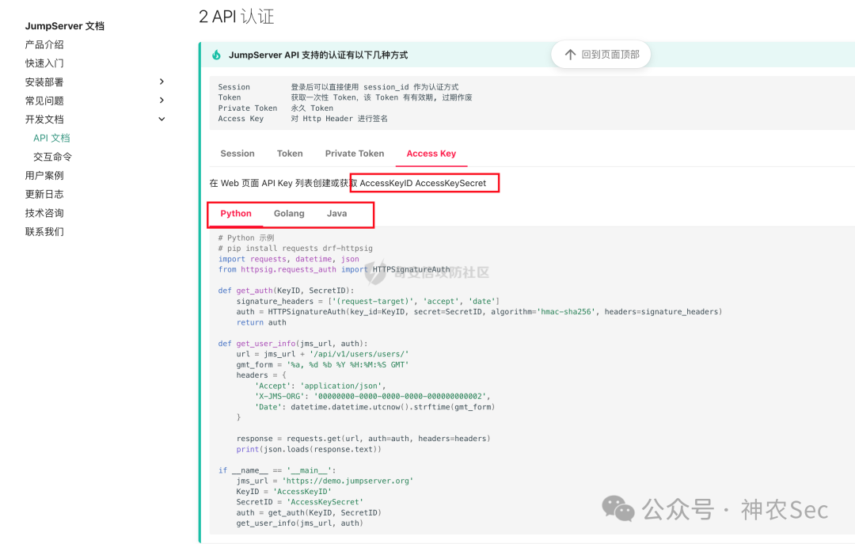Screen dimensions: 855x544
Task: Select 交互命令 in the sidebar
Action: [52, 157]
